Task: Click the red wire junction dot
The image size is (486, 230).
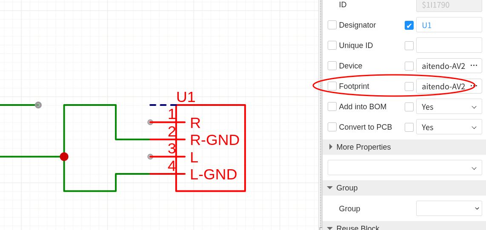Action: coord(64,156)
